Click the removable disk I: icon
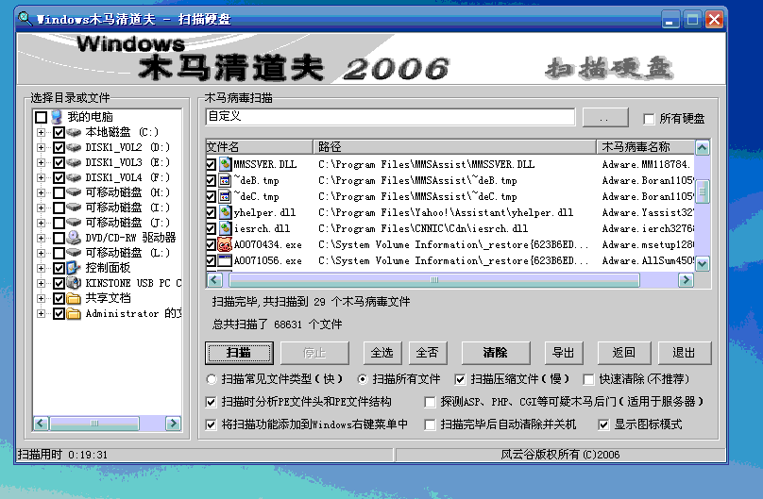The width and height of the screenshot is (763, 499). point(74,208)
